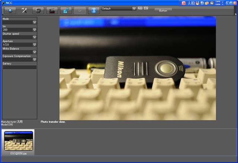The image size is (238, 163).
Task: Click the NCC app icon in title bar
Action: [x=3, y=3]
